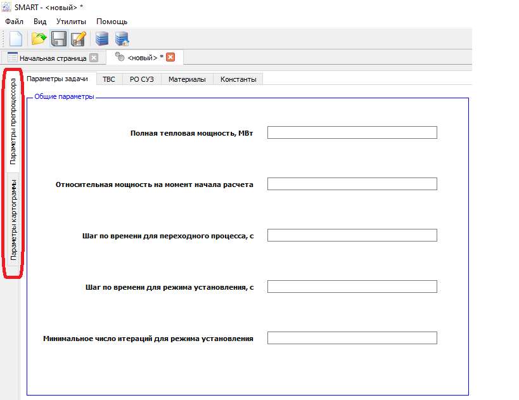
Task: Close the Начальная страница tab
Action: tap(94, 58)
